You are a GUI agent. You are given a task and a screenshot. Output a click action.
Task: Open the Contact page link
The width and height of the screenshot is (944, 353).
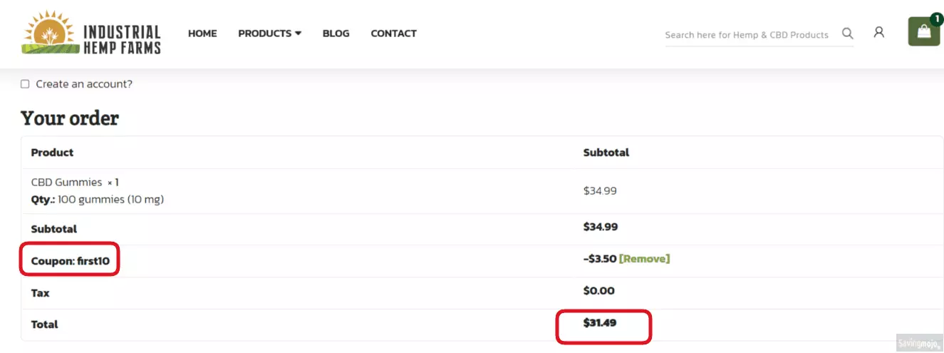393,34
